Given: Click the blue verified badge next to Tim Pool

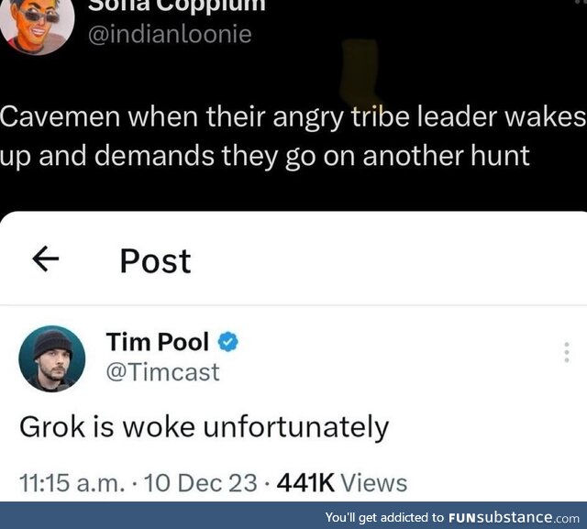Looking at the screenshot, I should coord(228,342).
